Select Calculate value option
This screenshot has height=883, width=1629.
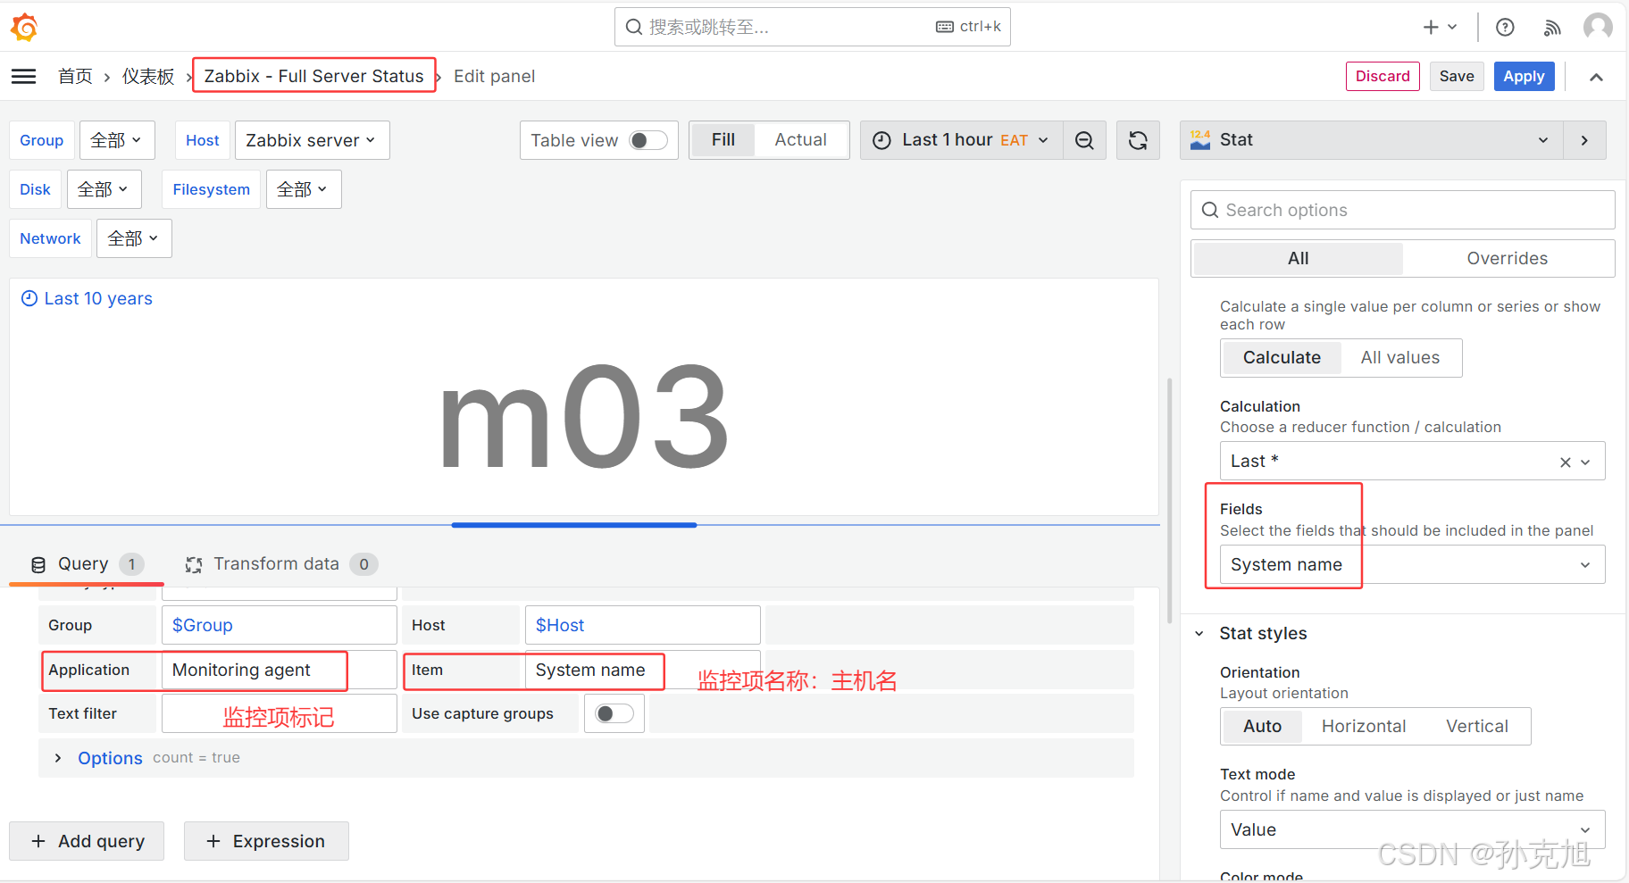click(x=1282, y=358)
